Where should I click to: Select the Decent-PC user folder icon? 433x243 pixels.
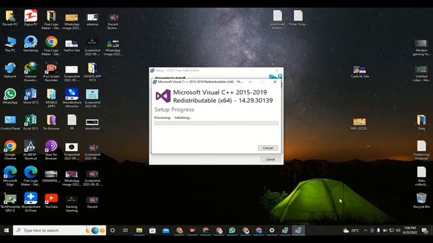[x=10, y=18]
